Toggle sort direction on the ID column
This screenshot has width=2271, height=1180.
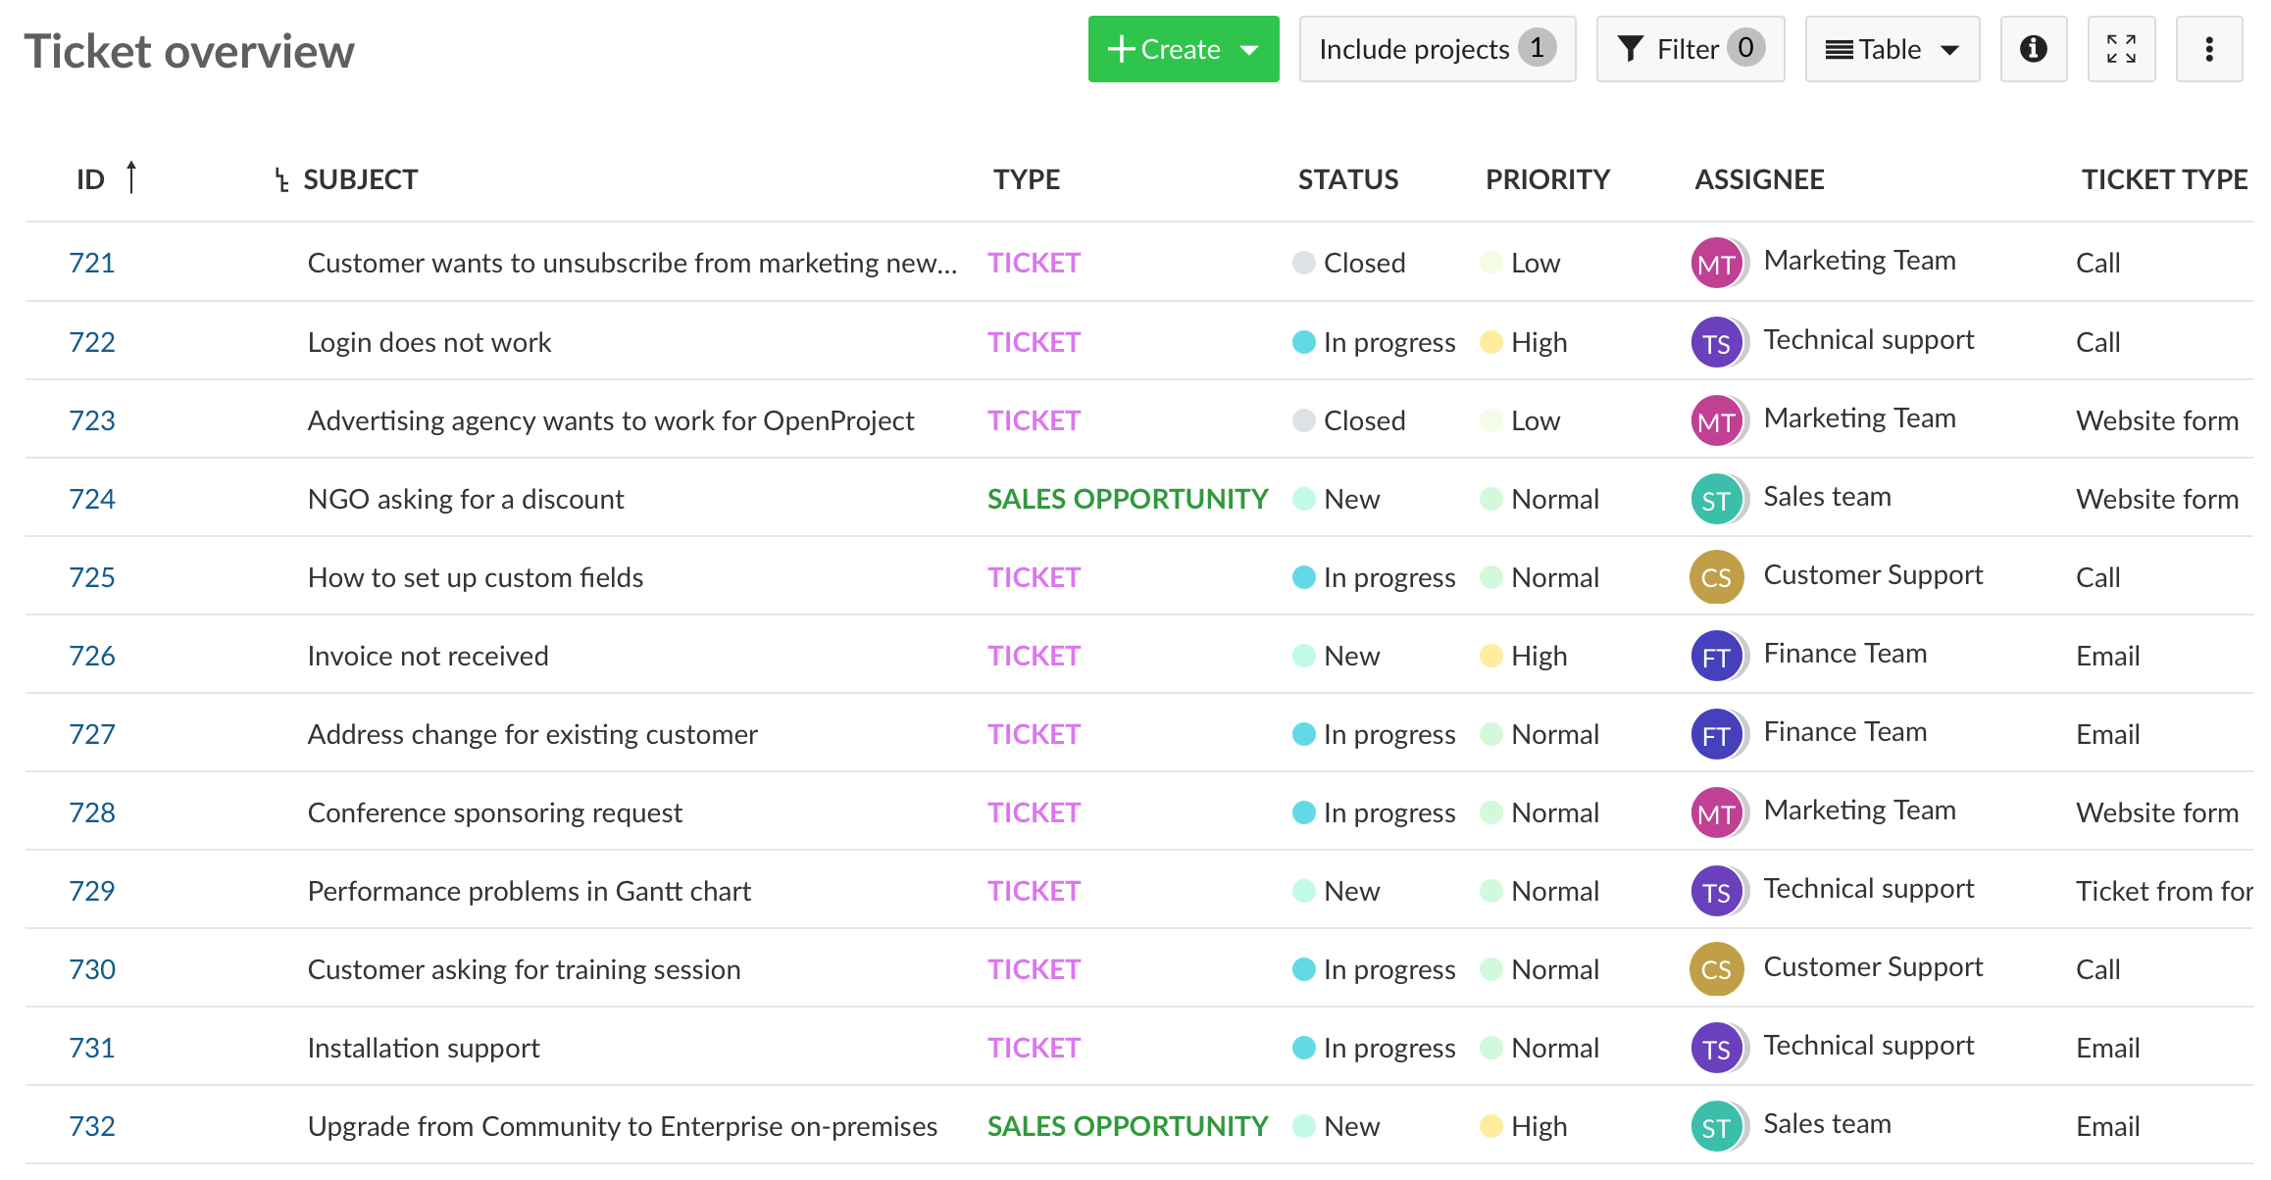point(132,176)
